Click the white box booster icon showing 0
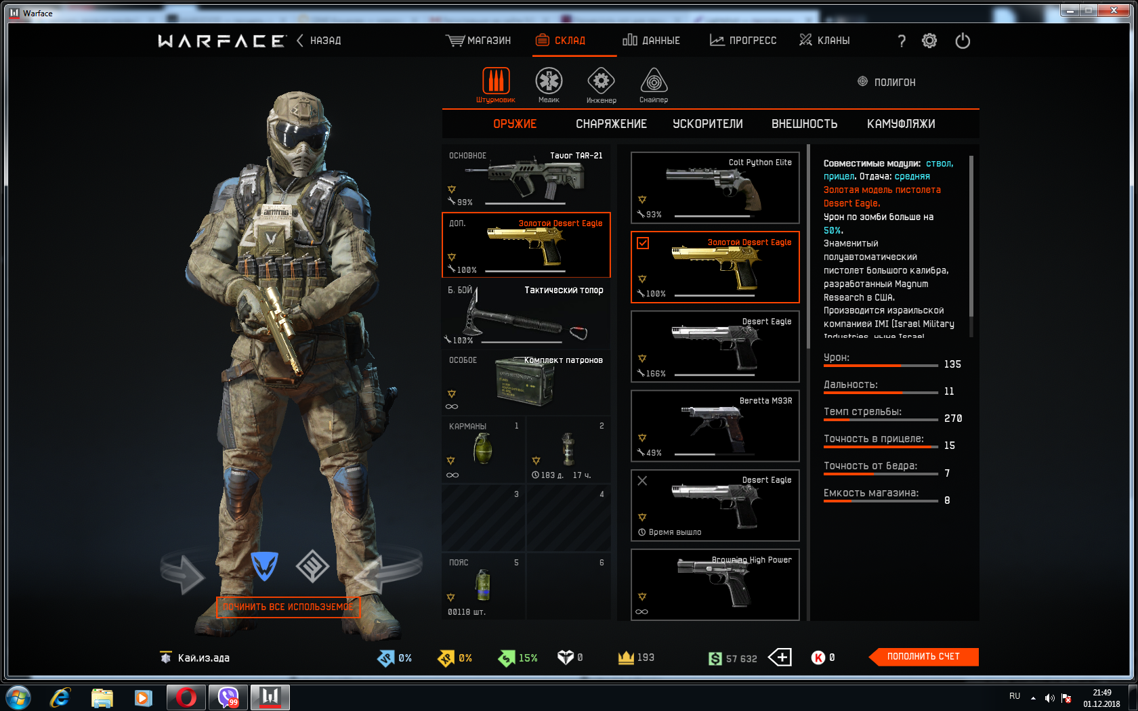The image size is (1138, 711). click(566, 657)
